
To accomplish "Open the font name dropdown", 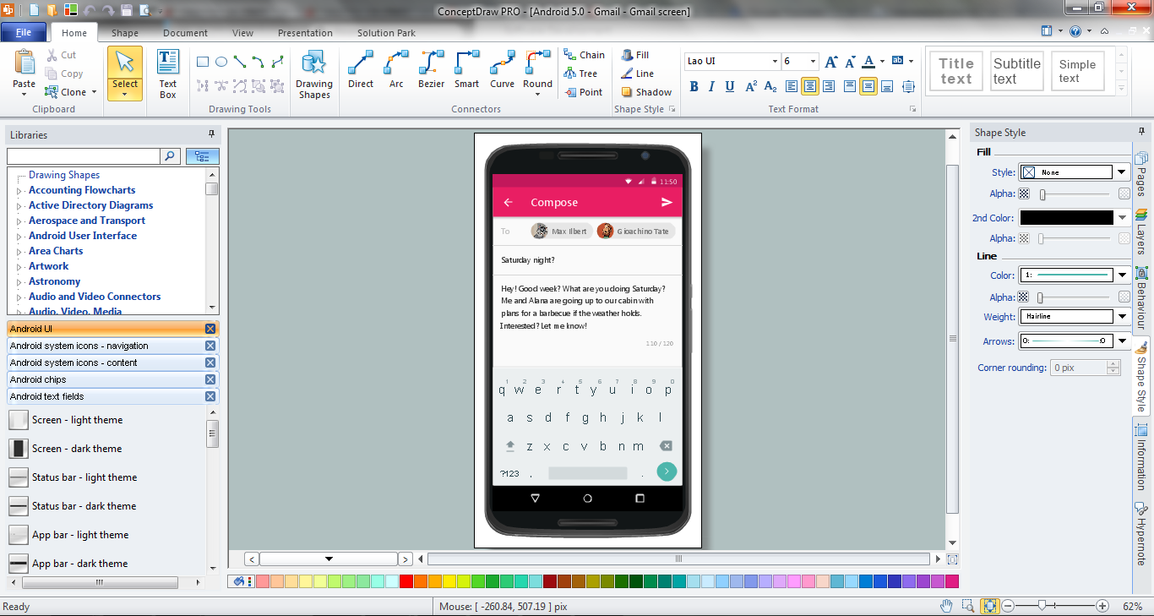I will point(775,62).
